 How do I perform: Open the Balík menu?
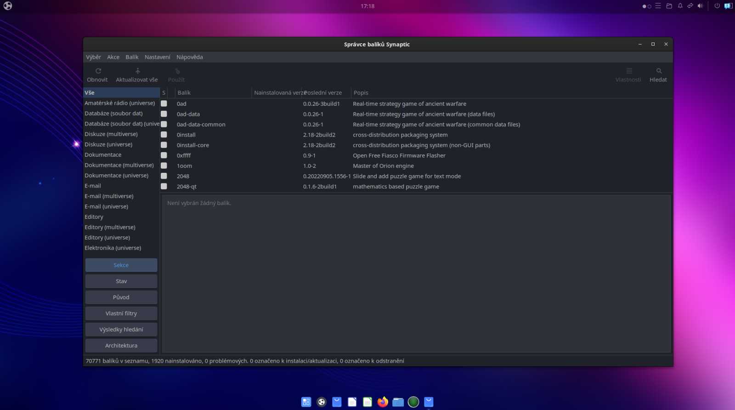tap(132, 57)
